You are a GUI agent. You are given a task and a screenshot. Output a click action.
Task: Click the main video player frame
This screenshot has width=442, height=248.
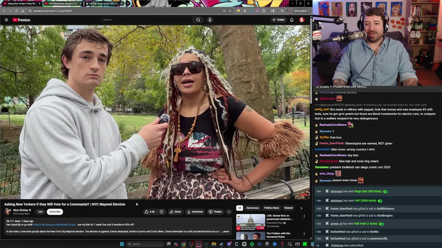click(x=155, y=112)
